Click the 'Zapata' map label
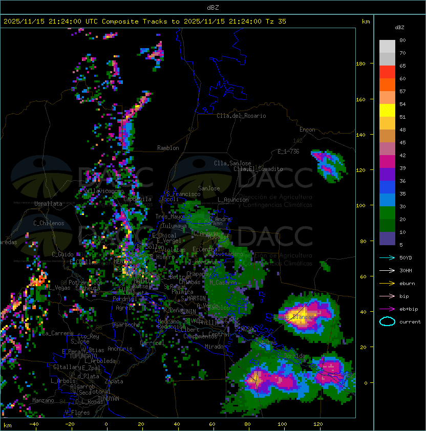This screenshot has height=431, width=426. click(114, 381)
